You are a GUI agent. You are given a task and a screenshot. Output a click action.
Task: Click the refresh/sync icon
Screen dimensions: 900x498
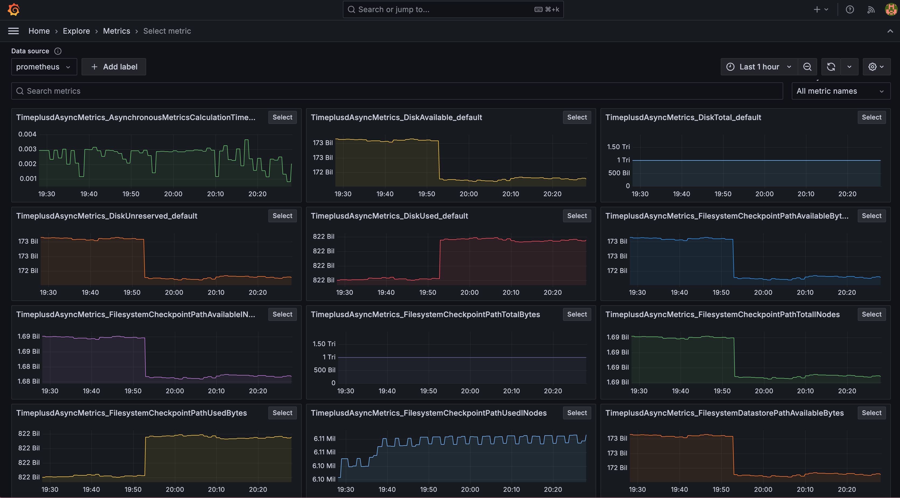(x=831, y=66)
